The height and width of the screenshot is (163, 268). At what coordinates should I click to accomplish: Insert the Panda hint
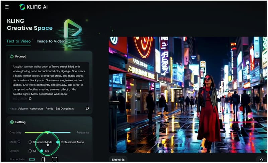click(x=49, y=108)
